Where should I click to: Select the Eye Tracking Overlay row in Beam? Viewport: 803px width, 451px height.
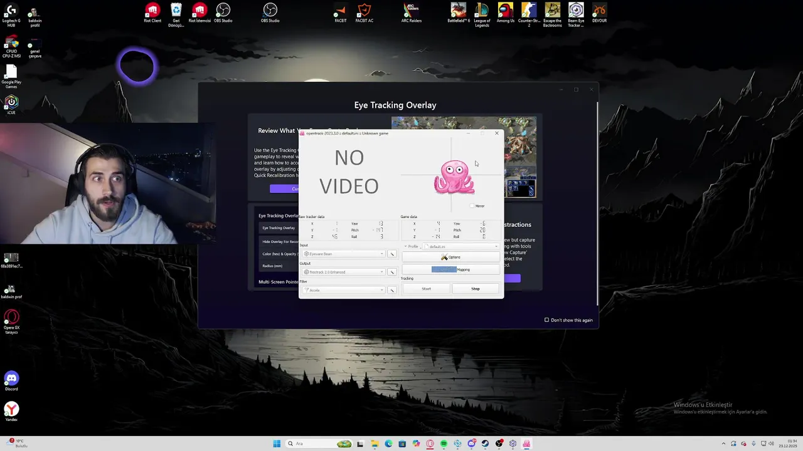[x=279, y=228]
